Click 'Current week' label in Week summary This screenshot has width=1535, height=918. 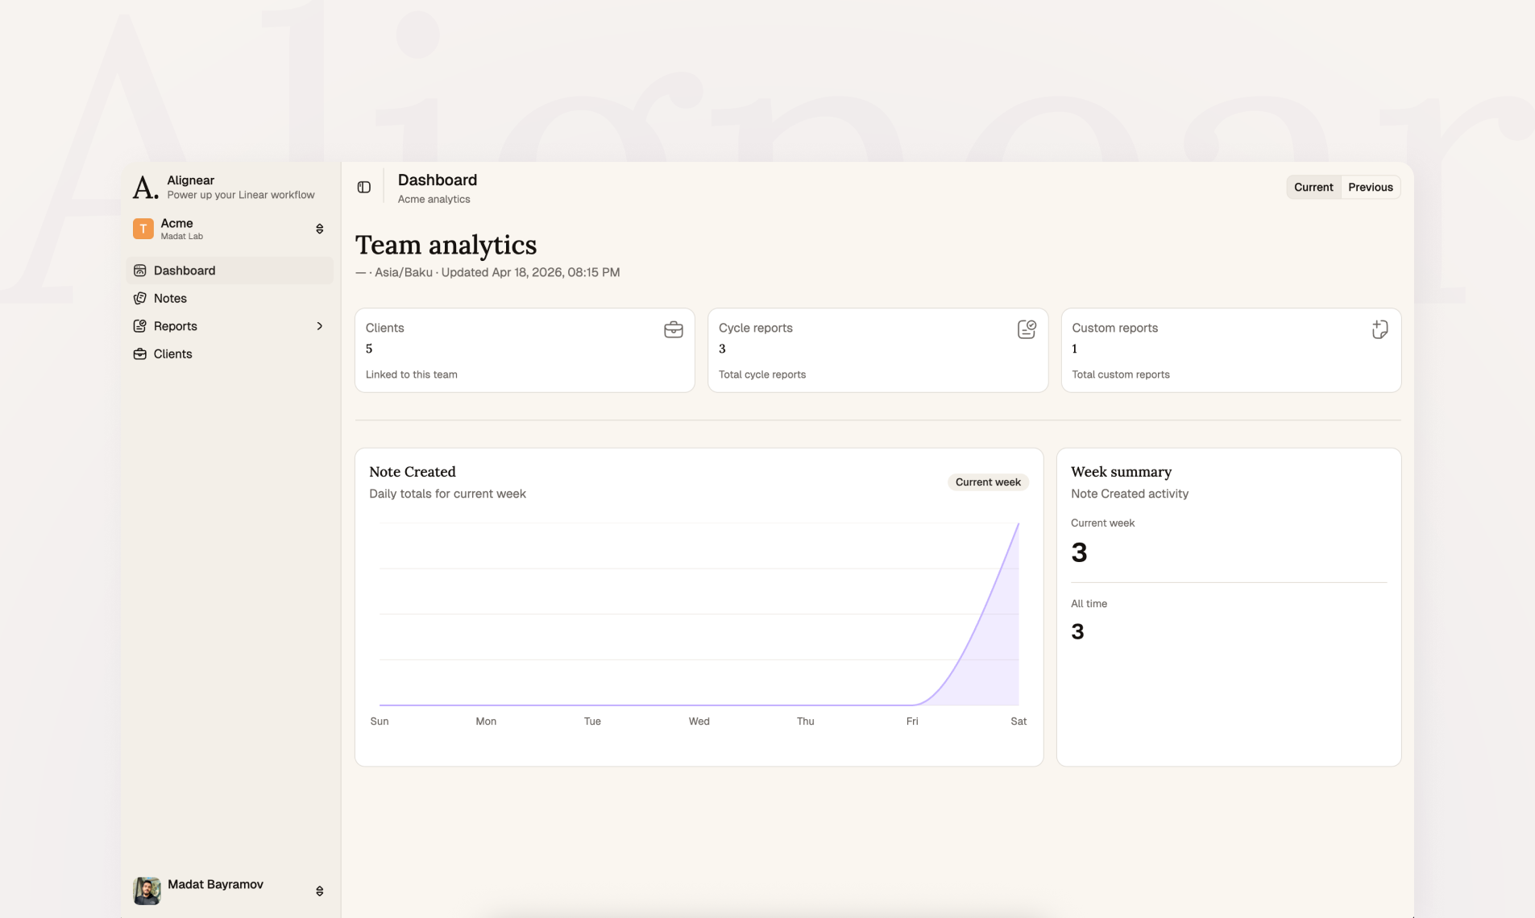(x=1102, y=523)
